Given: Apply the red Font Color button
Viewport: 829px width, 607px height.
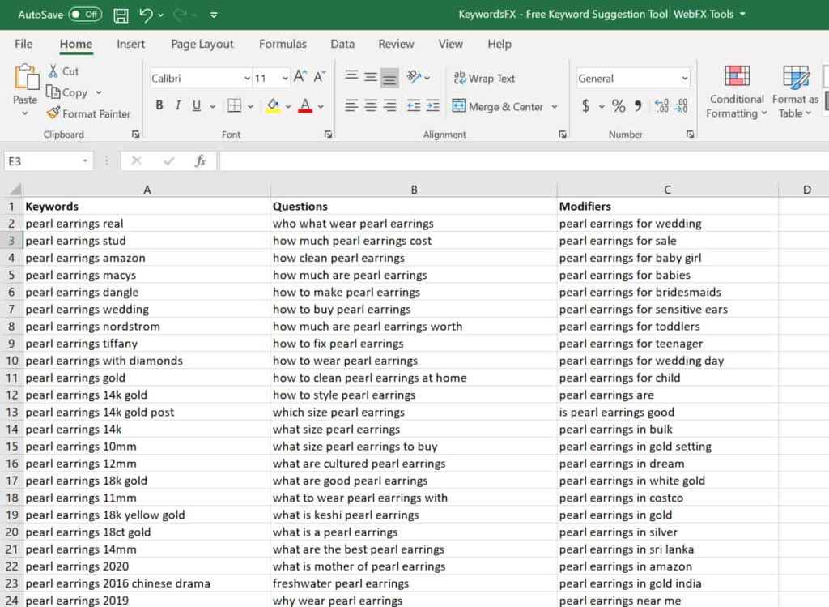Looking at the screenshot, I should [305, 105].
